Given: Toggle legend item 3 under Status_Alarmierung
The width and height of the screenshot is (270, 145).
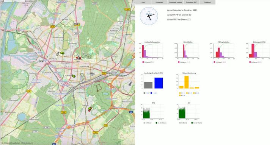Looking at the screenshot, I should pyautogui.click(x=196, y=93).
